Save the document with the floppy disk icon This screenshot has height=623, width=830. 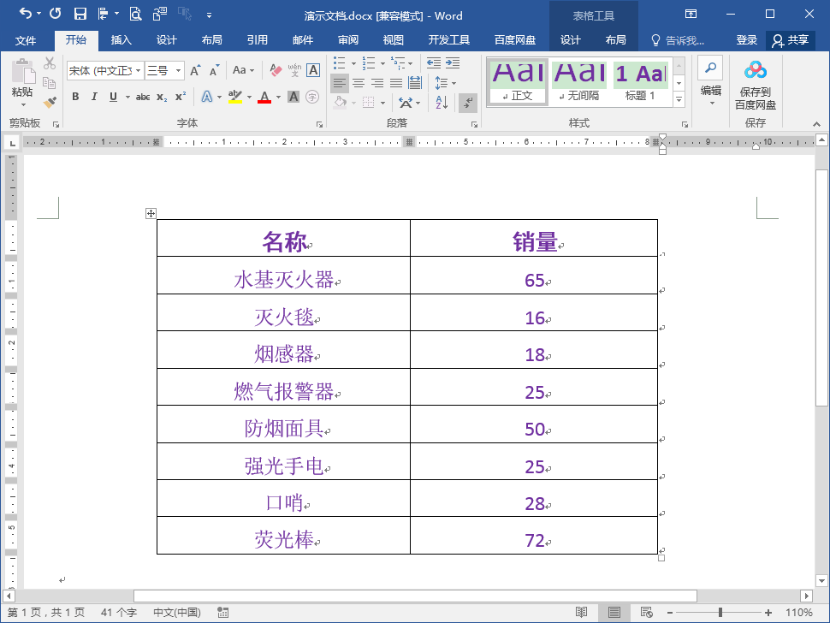pyautogui.click(x=80, y=14)
